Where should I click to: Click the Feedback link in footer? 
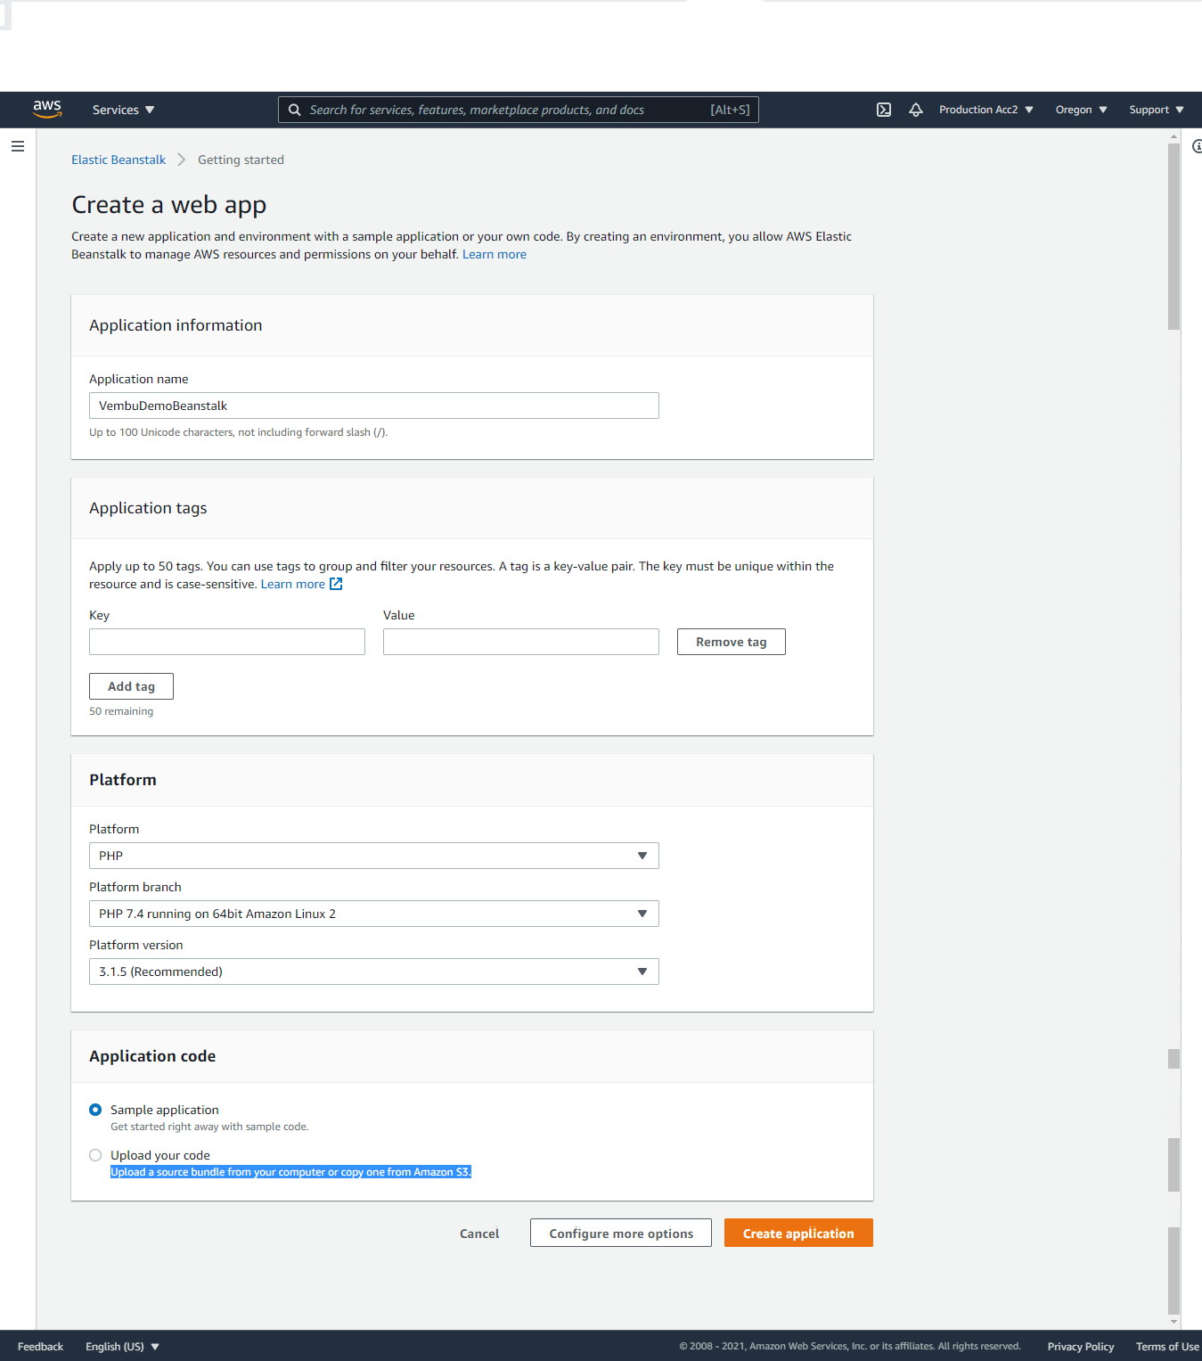[x=40, y=1347]
